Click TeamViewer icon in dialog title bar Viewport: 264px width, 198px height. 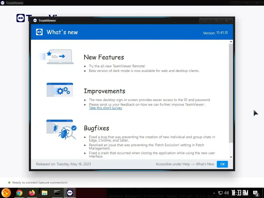coord(35,21)
